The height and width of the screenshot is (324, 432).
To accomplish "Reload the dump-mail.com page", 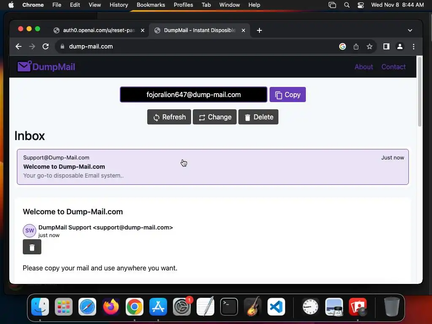I will (x=46, y=46).
